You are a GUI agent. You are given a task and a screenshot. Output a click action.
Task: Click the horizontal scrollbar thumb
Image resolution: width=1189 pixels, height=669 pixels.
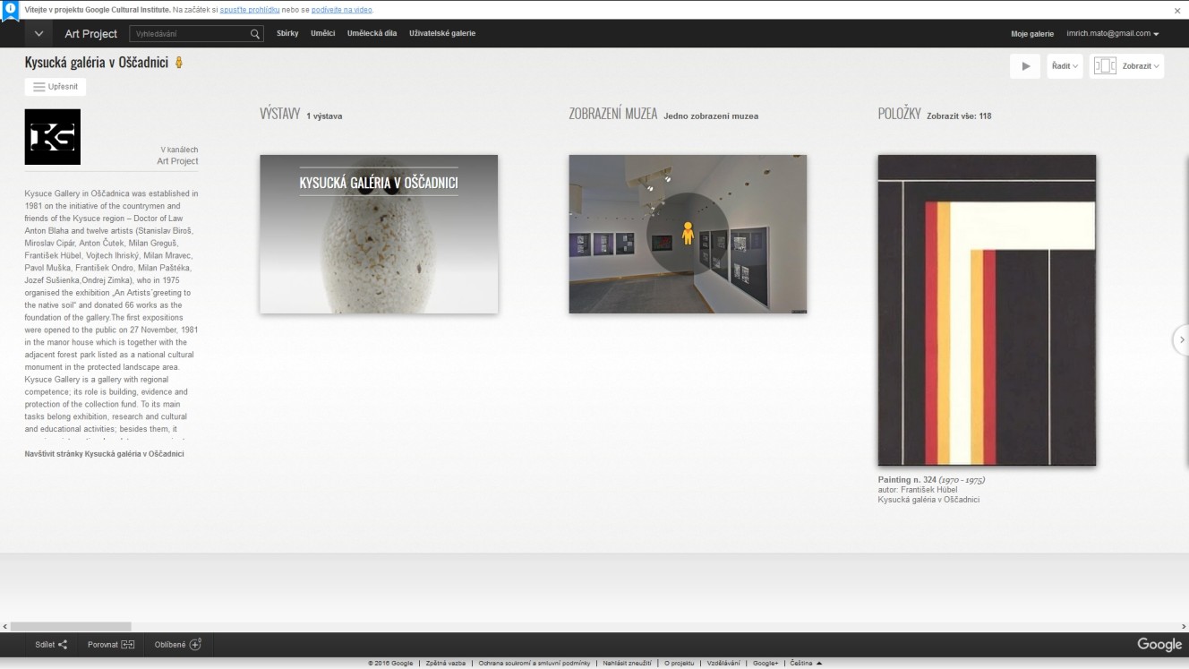70,627
